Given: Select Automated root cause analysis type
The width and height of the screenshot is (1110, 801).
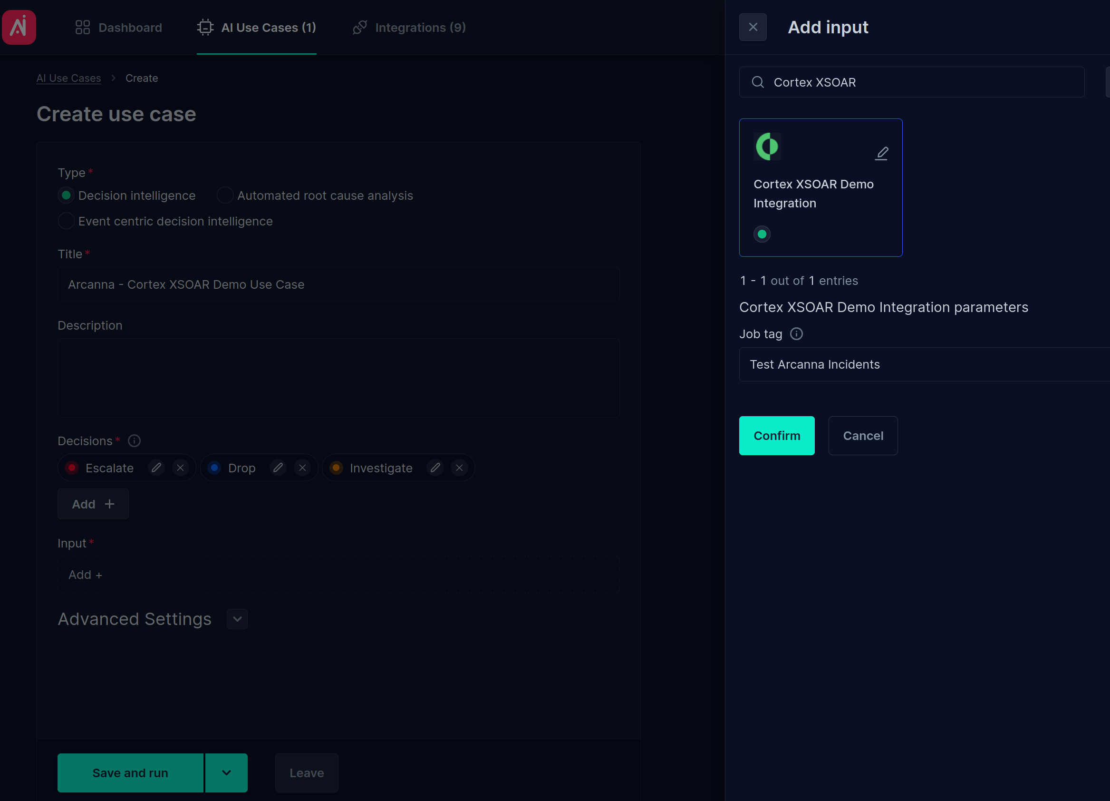Looking at the screenshot, I should (x=225, y=195).
